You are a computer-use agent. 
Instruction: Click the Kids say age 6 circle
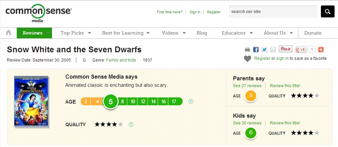pos(251,133)
